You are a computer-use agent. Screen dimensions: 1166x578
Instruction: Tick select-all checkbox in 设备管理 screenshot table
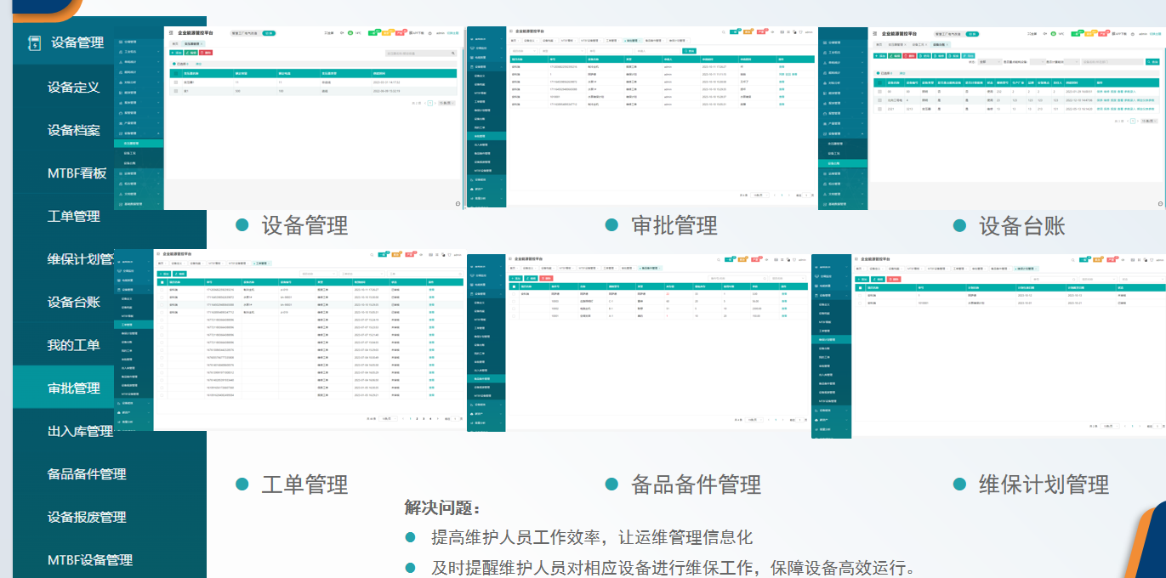click(x=174, y=74)
